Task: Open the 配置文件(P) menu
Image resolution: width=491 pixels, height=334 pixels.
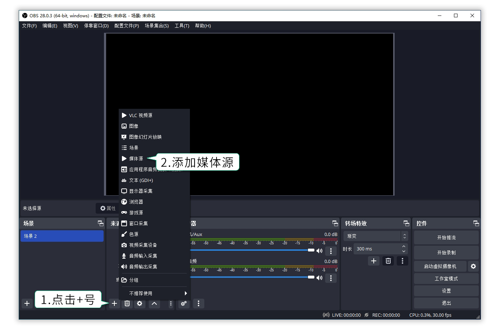Action: point(127,26)
